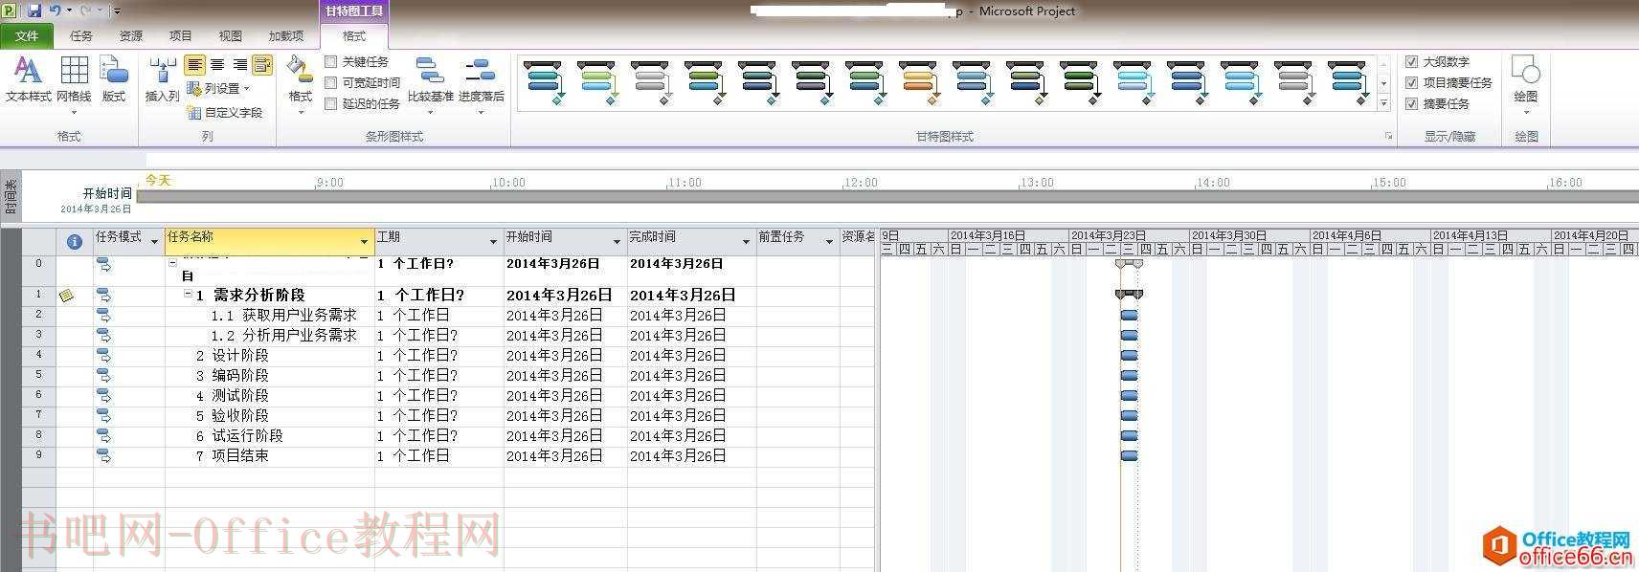Enable the 关键任务 critical tasks checkbox

click(331, 61)
